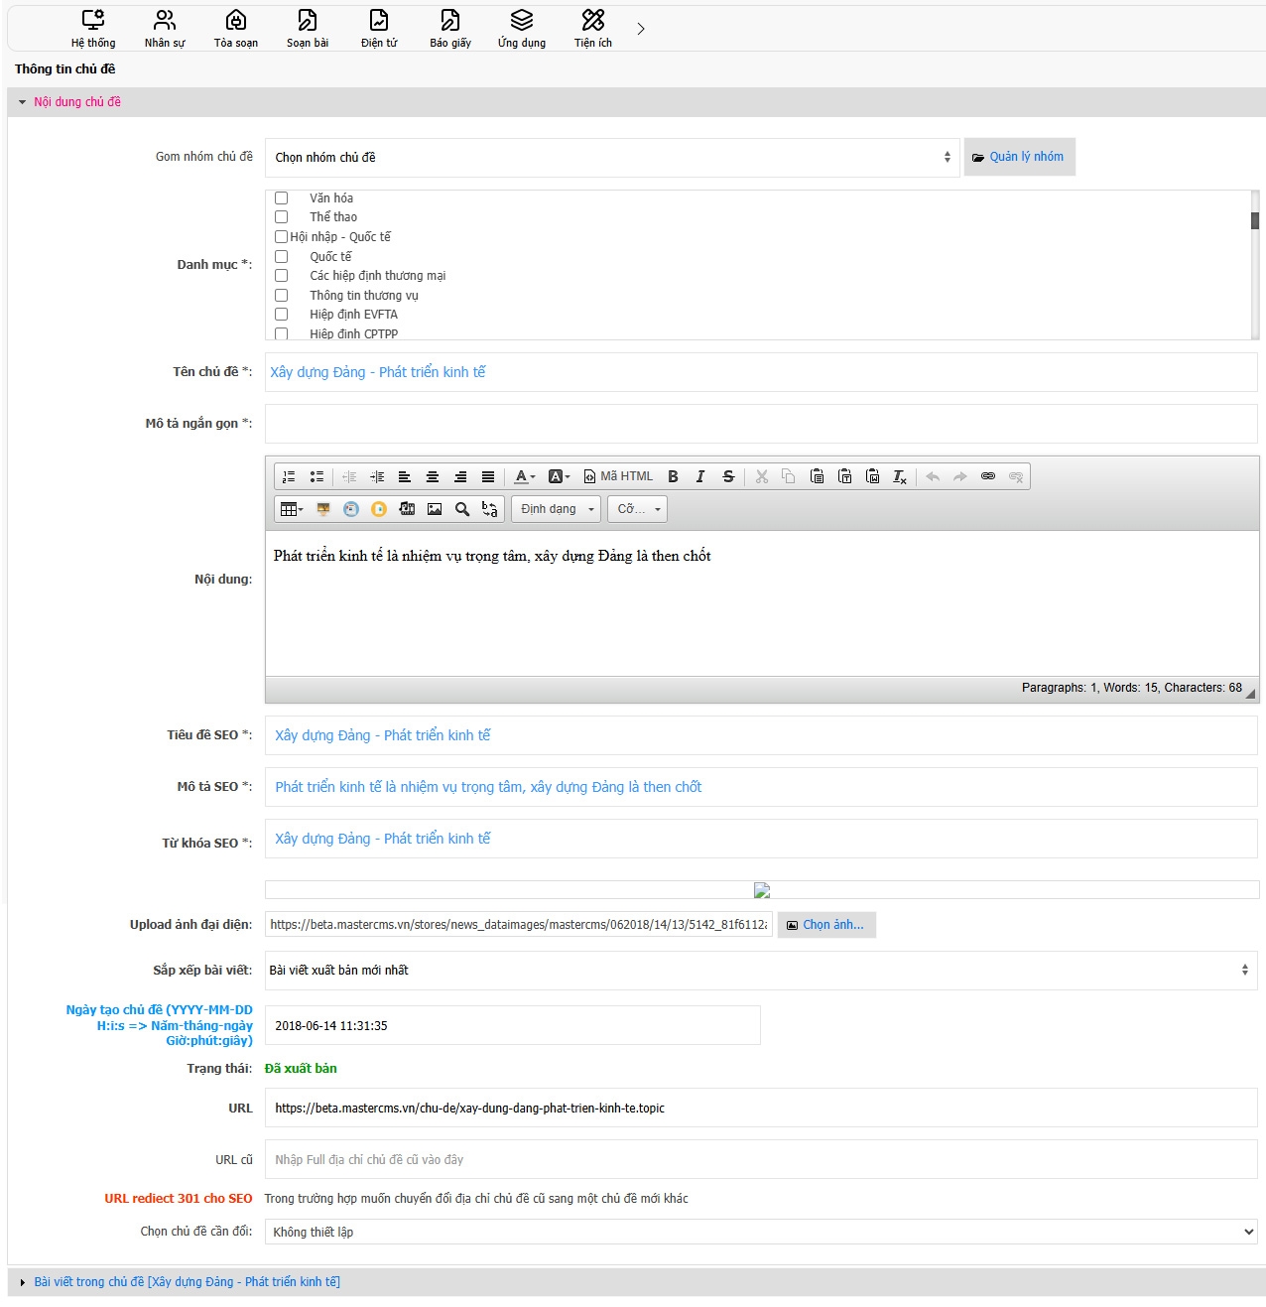Screen dimensions: 1266x1307
Task: Tick the Quốc tế checkbox
Action: 282,257
